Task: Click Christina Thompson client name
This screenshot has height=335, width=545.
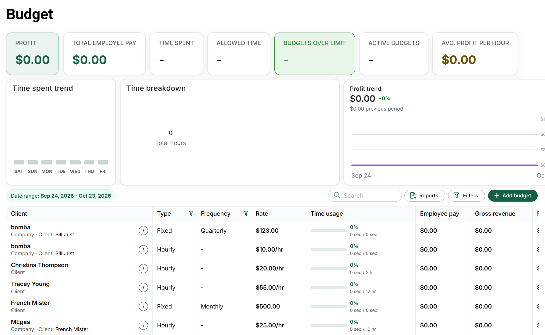Action: click(40, 265)
